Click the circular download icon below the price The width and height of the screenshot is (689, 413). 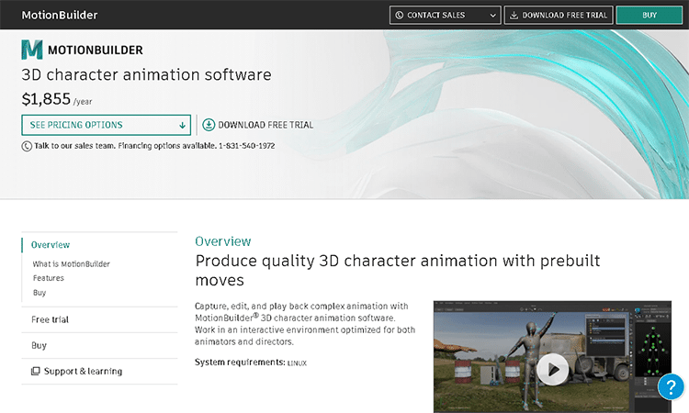[209, 125]
